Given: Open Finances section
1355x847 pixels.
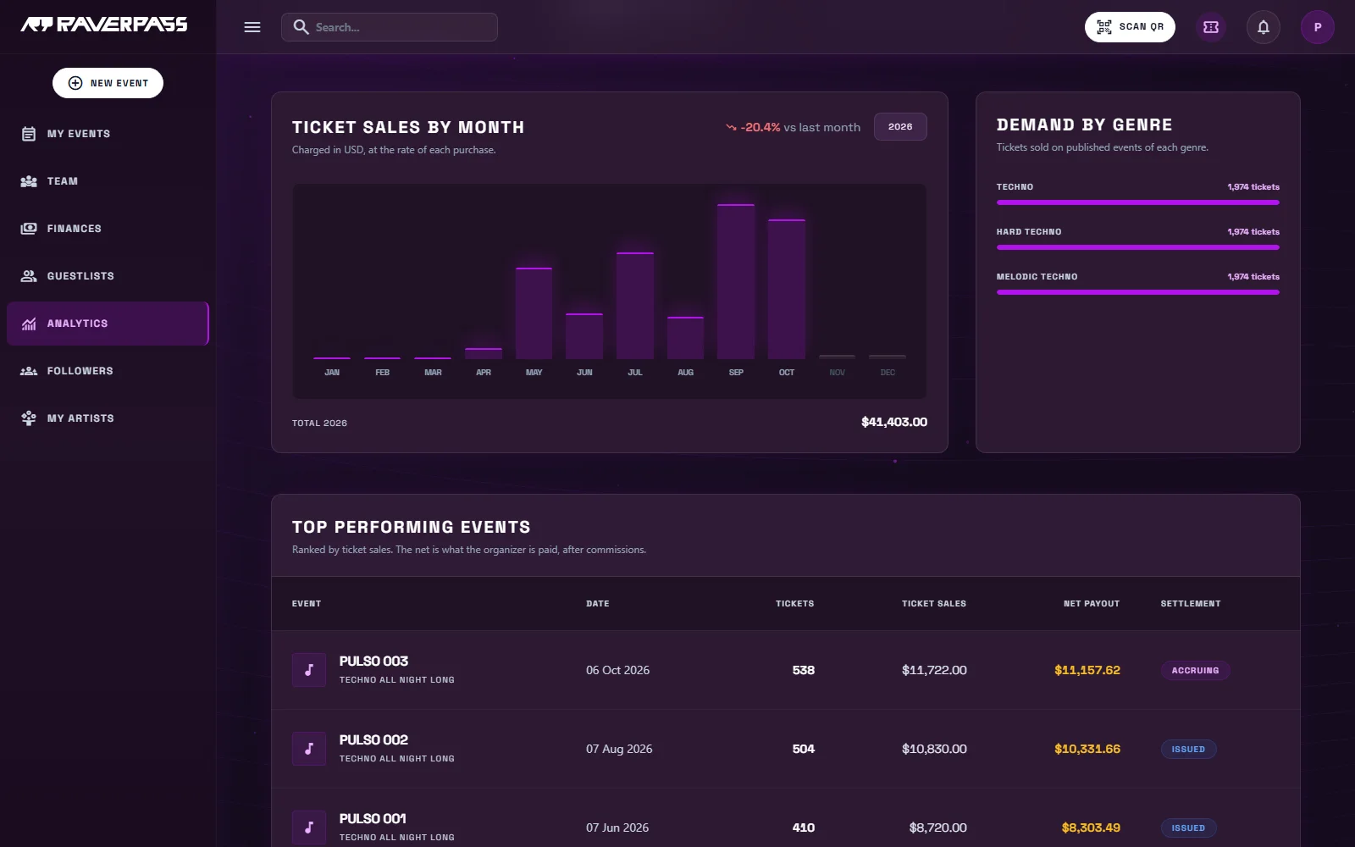Looking at the screenshot, I should point(108,229).
